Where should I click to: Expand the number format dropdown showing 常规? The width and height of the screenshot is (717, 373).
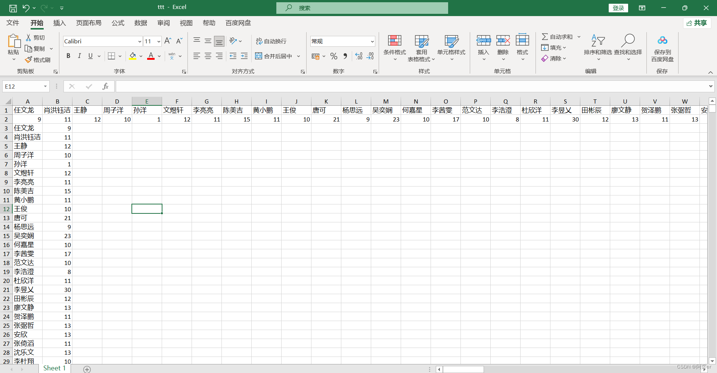click(372, 41)
